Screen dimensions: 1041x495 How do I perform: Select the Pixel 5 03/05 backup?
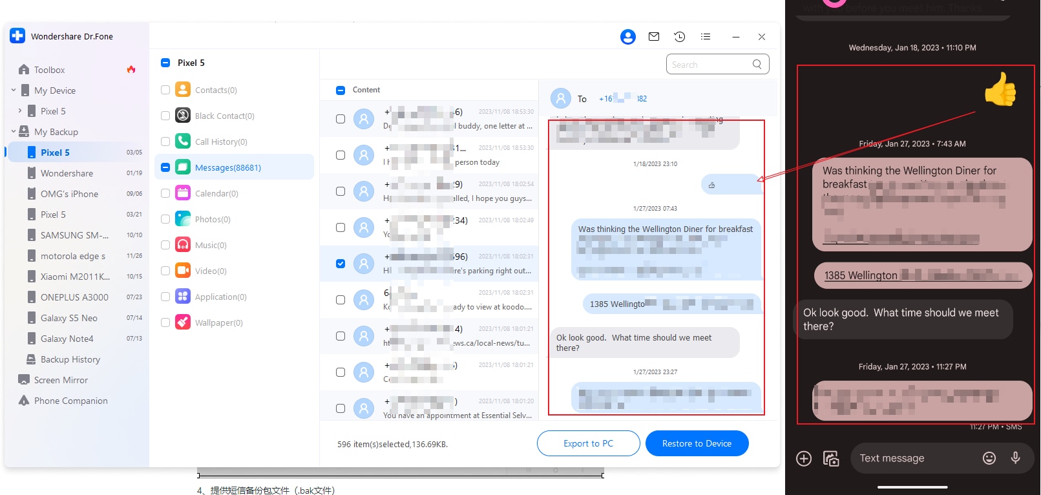point(78,153)
